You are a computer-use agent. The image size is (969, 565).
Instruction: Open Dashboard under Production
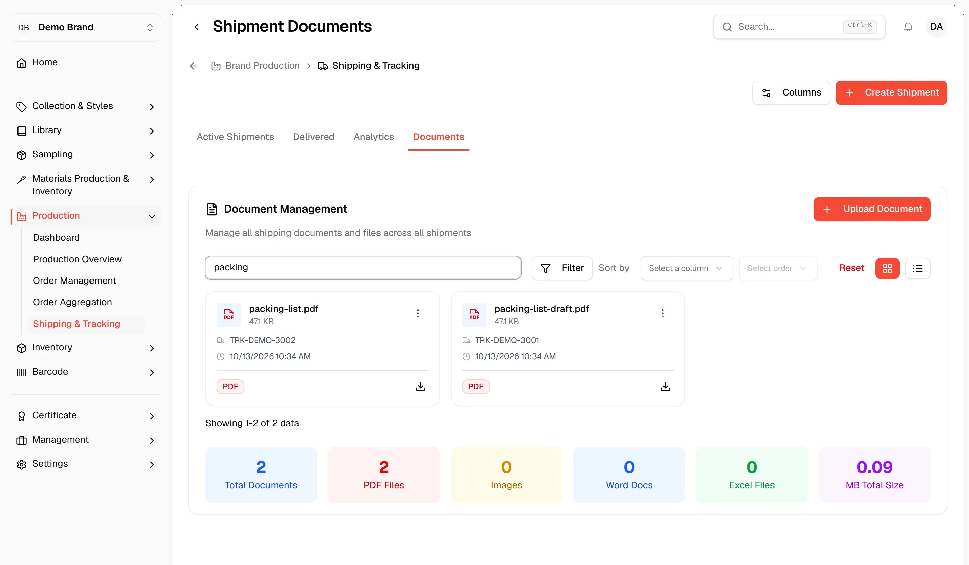click(56, 237)
